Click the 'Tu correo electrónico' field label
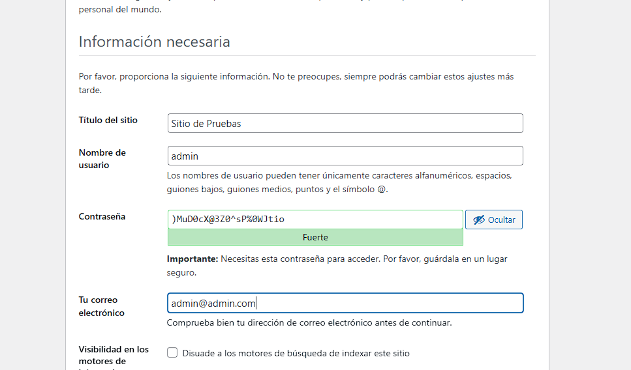Image resolution: width=631 pixels, height=370 pixels. tap(101, 306)
